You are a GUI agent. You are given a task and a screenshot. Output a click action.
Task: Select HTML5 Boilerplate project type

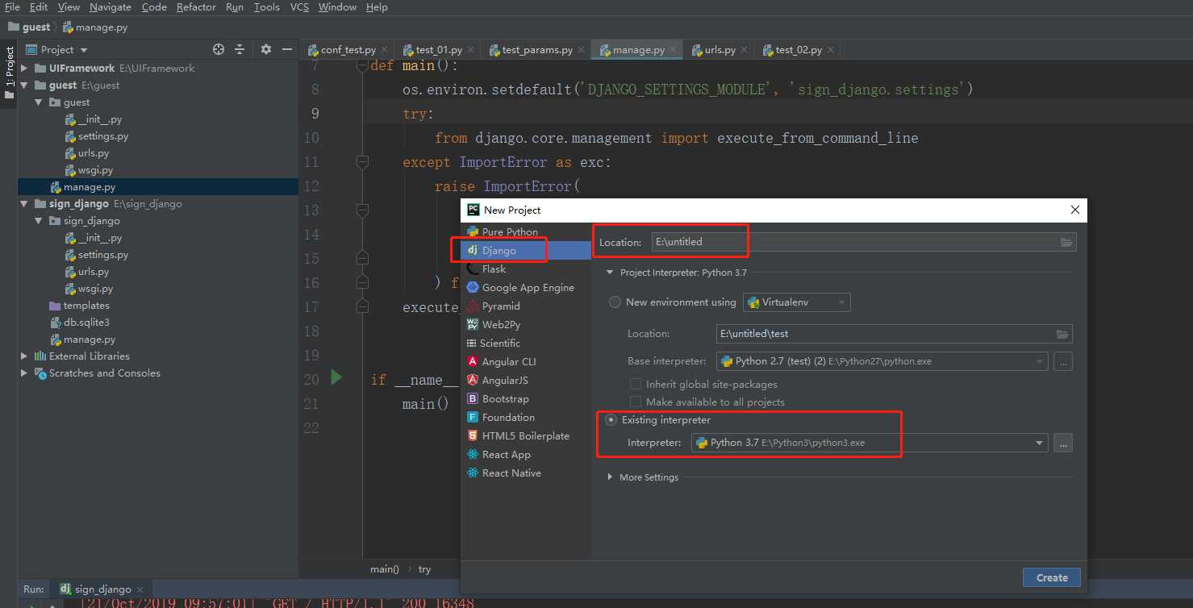[x=525, y=436]
